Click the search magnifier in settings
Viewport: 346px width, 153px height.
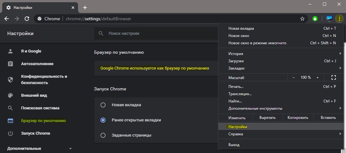[101, 34]
